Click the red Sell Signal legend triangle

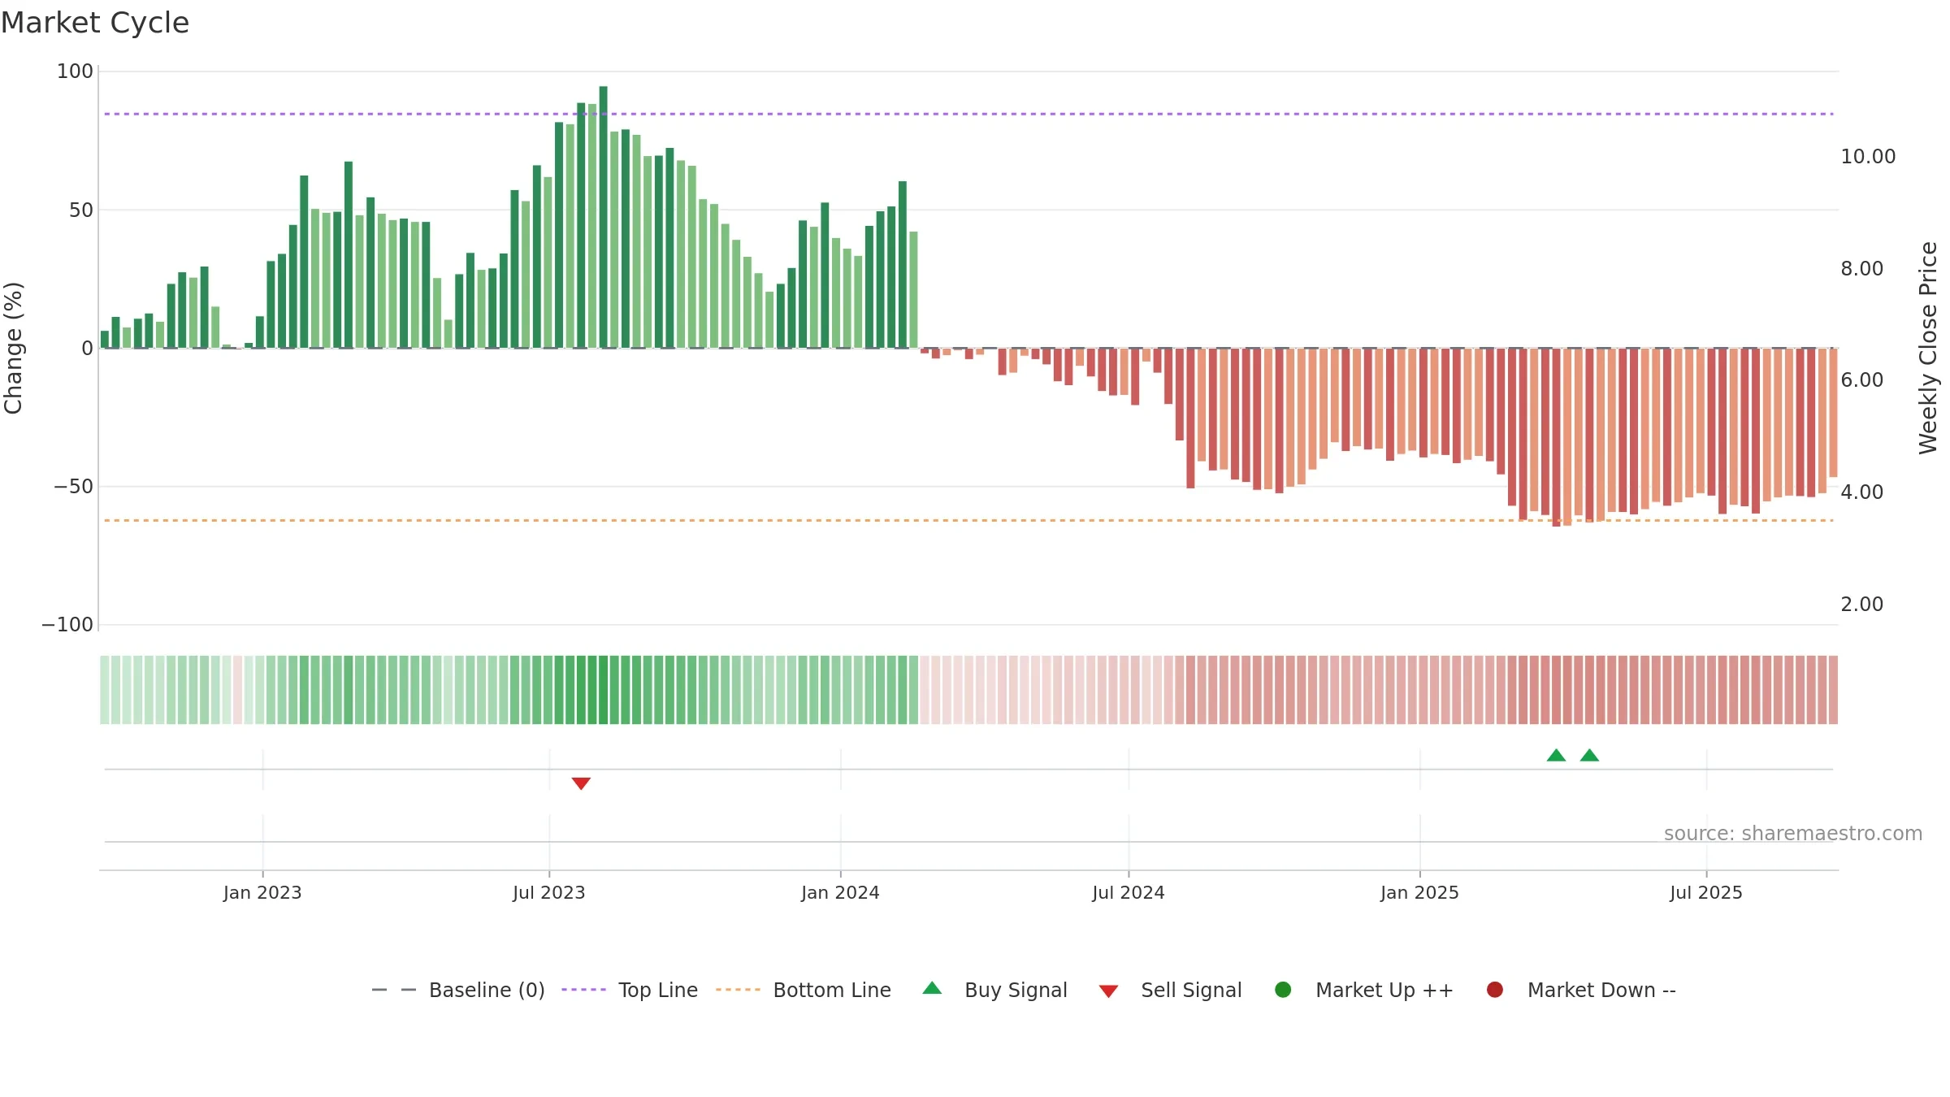click(1108, 991)
